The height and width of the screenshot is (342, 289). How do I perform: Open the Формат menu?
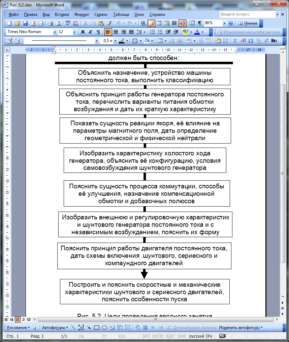pos(82,14)
